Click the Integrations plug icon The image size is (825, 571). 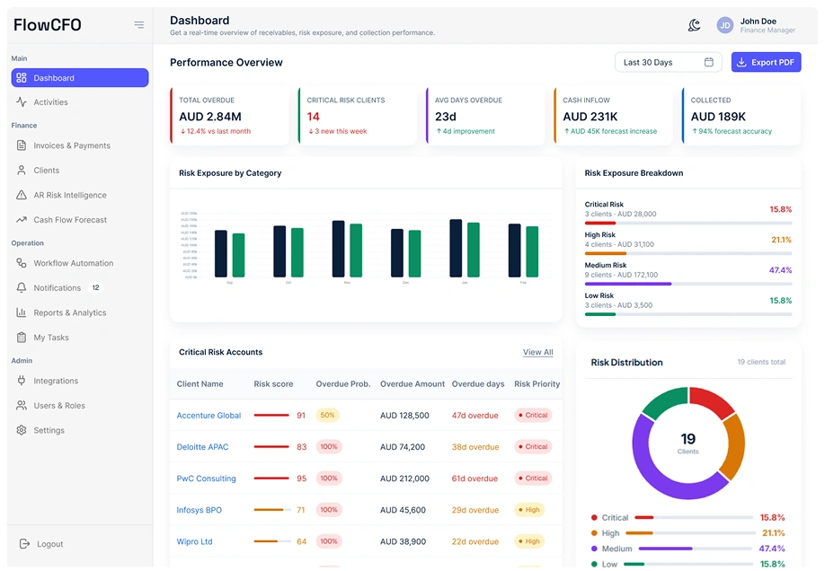pyautogui.click(x=21, y=380)
